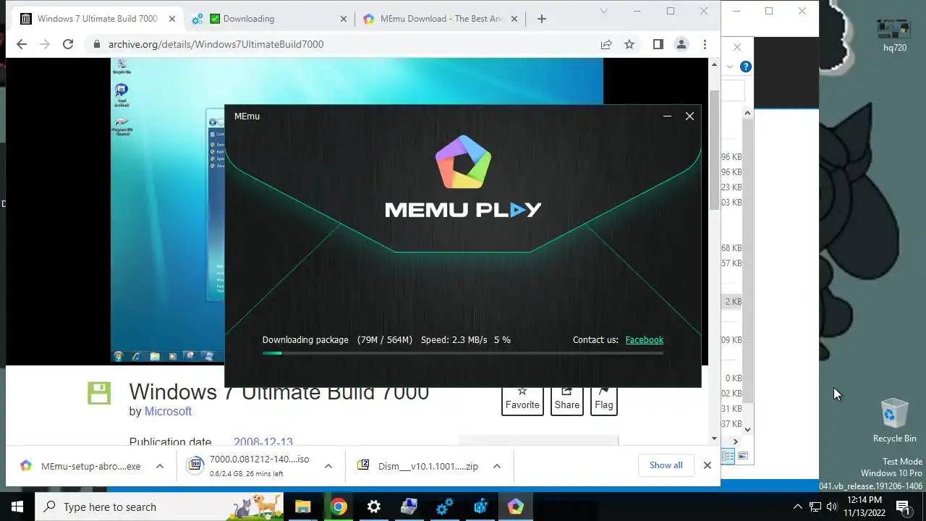Close the Windows 7 Ultimate Build tab
Image resolution: width=926 pixels, height=521 pixels.
click(172, 19)
